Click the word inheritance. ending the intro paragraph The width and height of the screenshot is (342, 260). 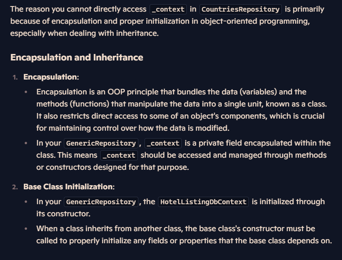[x=137, y=33]
